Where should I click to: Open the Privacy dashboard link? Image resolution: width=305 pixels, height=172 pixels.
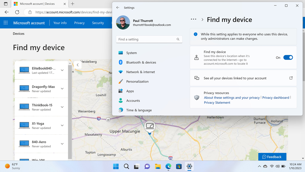(x=276, y=97)
